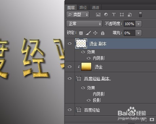The width and height of the screenshot is (156, 124).
Task: Hide the 烫金 gradient layer
Action: 70,67
